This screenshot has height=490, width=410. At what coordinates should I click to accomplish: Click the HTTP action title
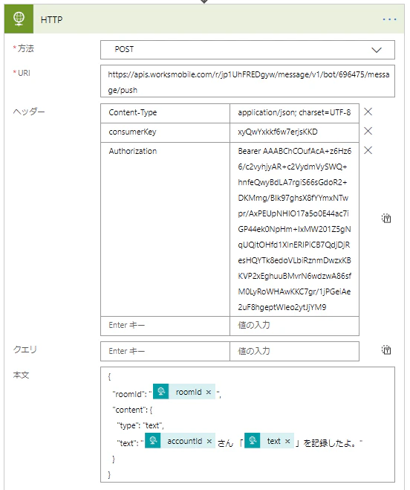pos(51,19)
